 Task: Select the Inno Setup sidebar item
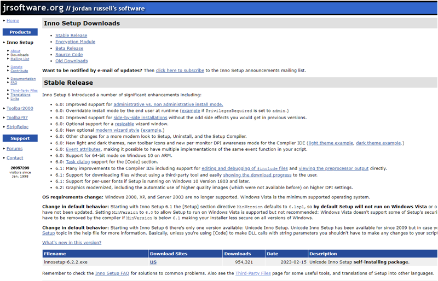point(20,43)
